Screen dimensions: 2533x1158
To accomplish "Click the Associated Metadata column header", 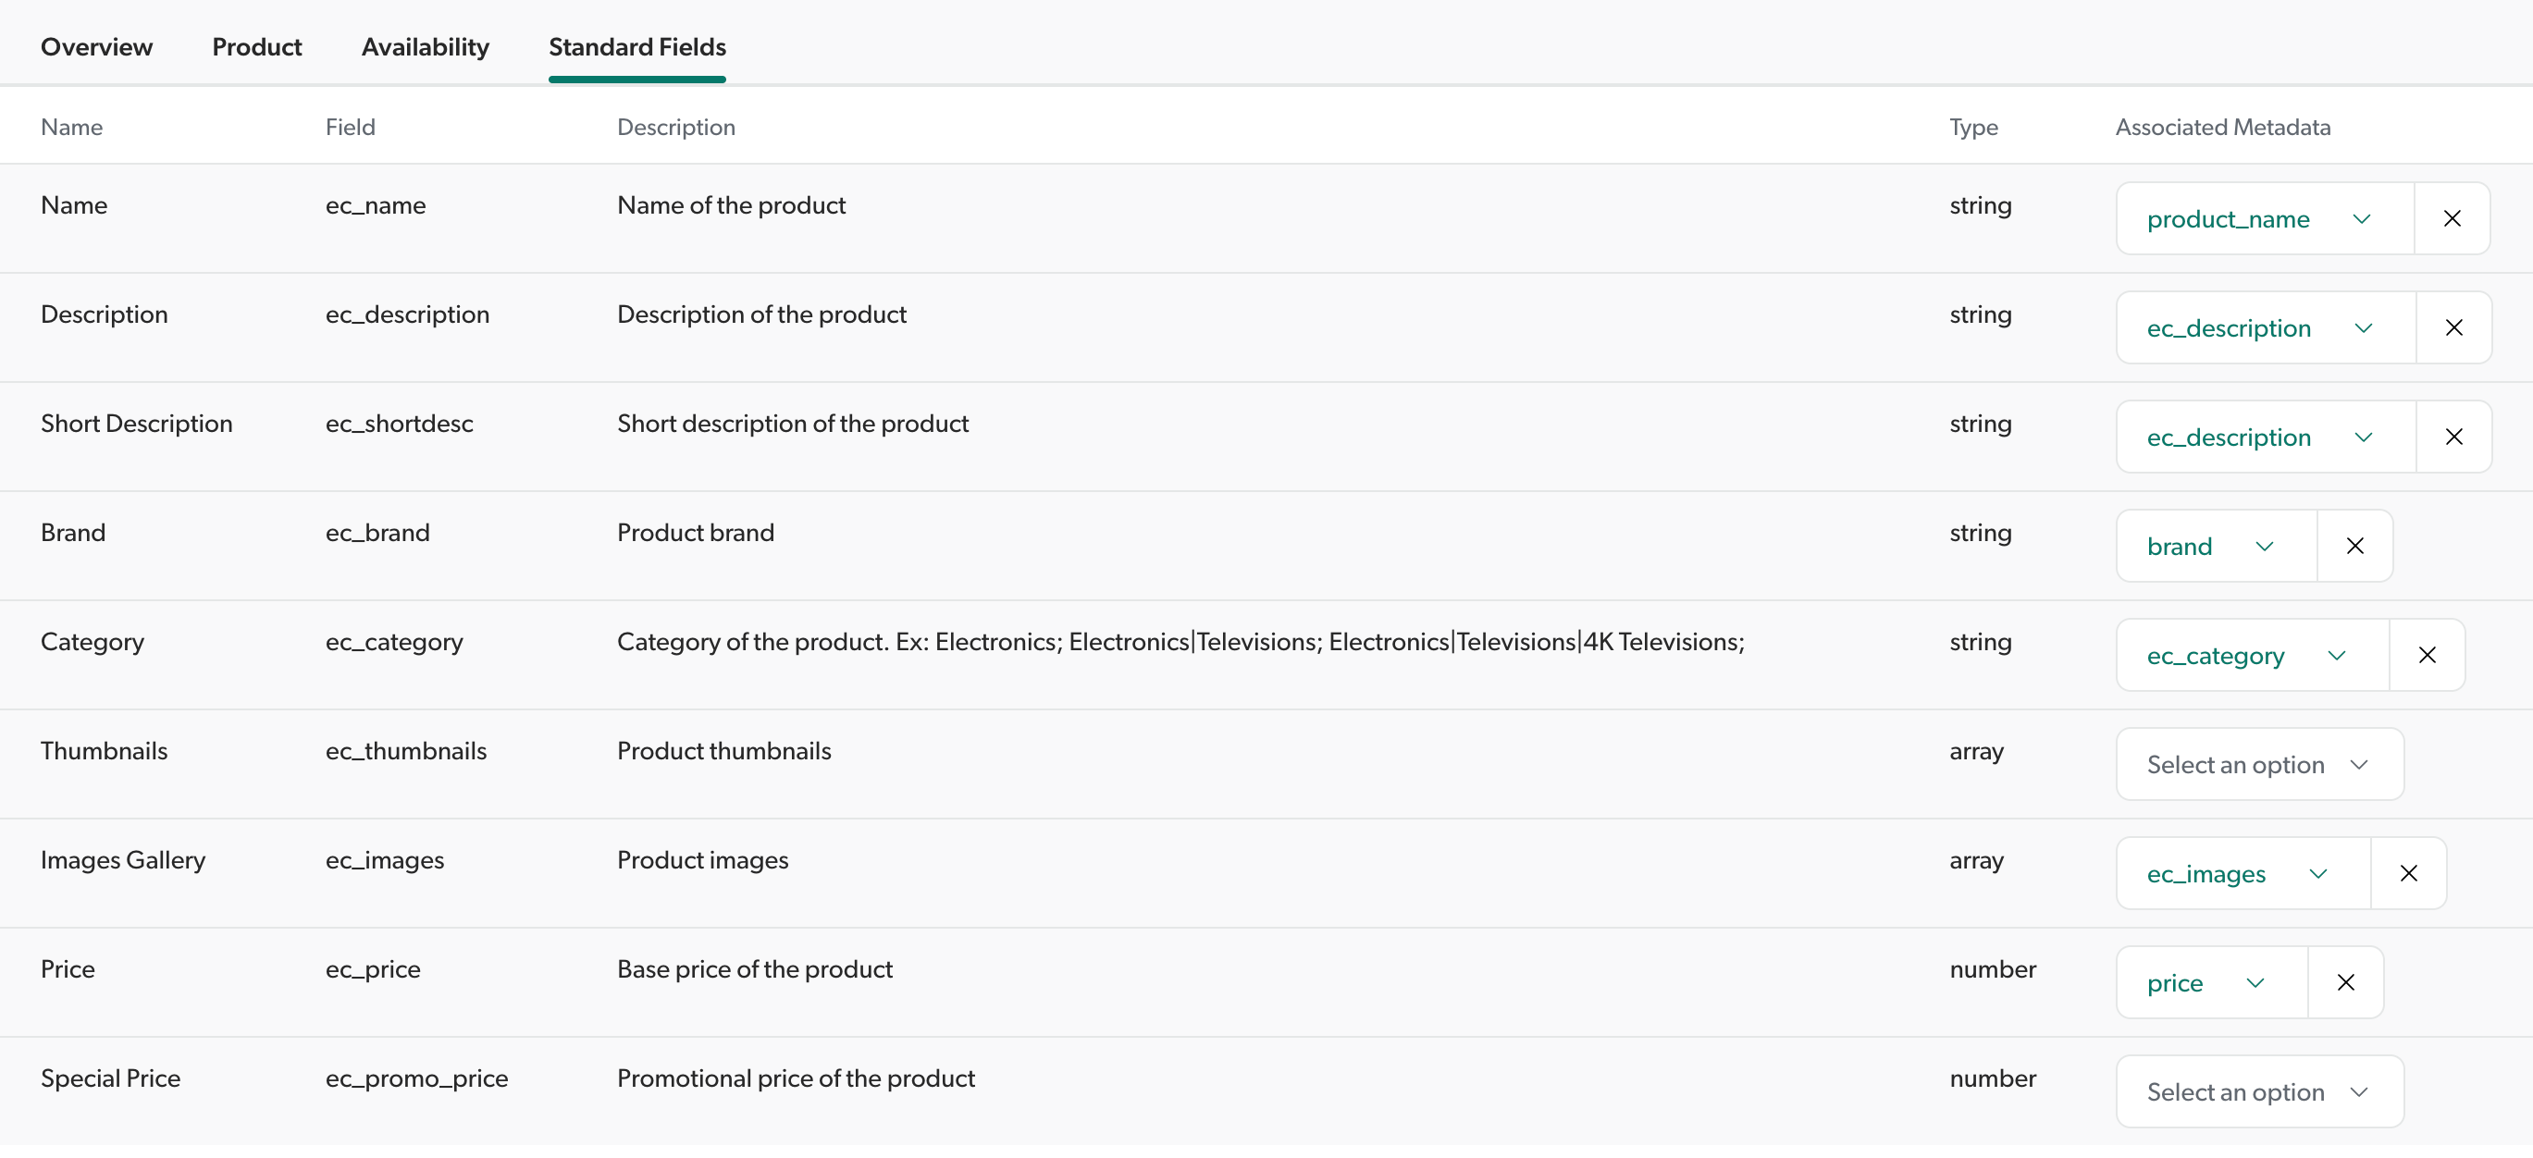I will click(2223, 127).
